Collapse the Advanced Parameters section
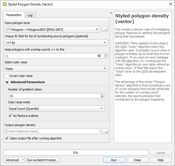 tap(7, 82)
